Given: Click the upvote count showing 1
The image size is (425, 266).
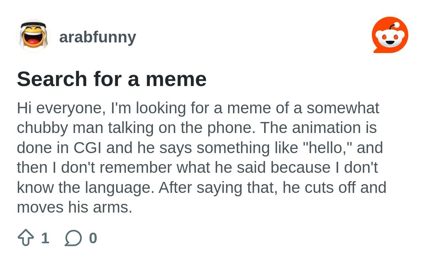Looking at the screenshot, I should tap(45, 238).
